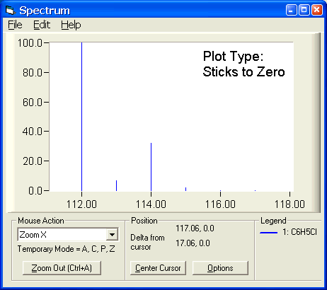Viewport: 327px width, 290px height.
Task: Open the Edit menu
Action: (42, 25)
